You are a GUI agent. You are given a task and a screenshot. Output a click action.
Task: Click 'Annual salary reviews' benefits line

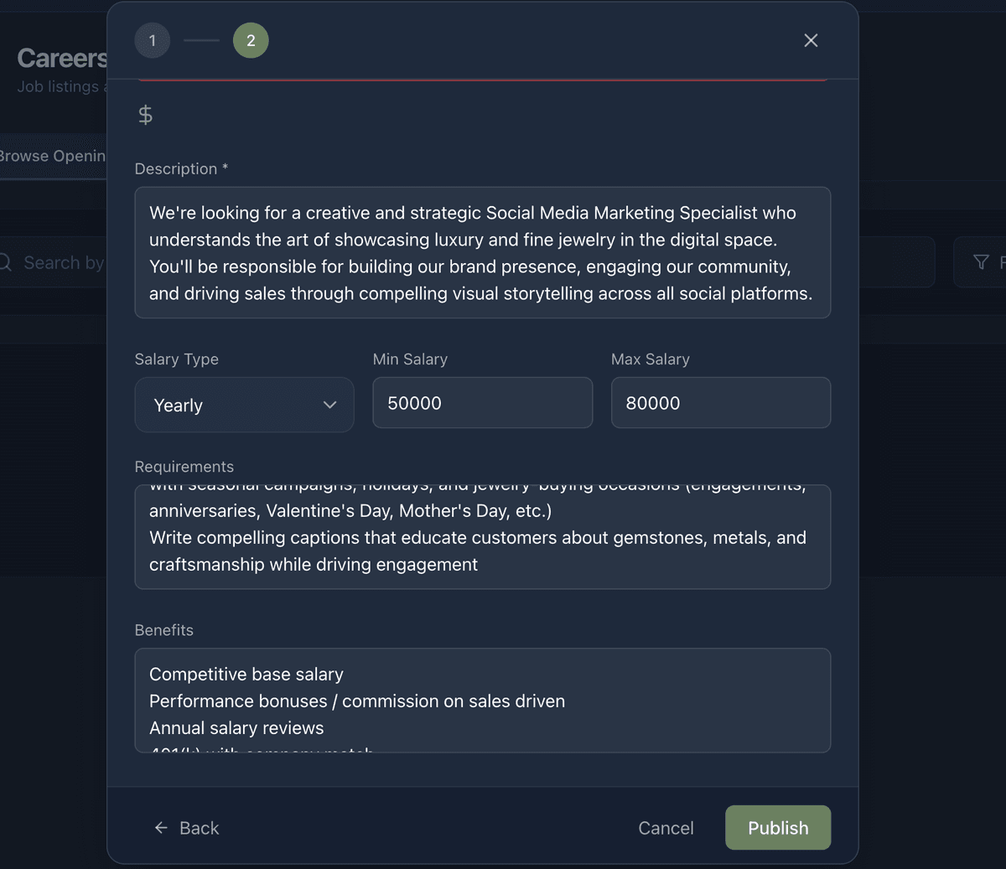pos(236,727)
